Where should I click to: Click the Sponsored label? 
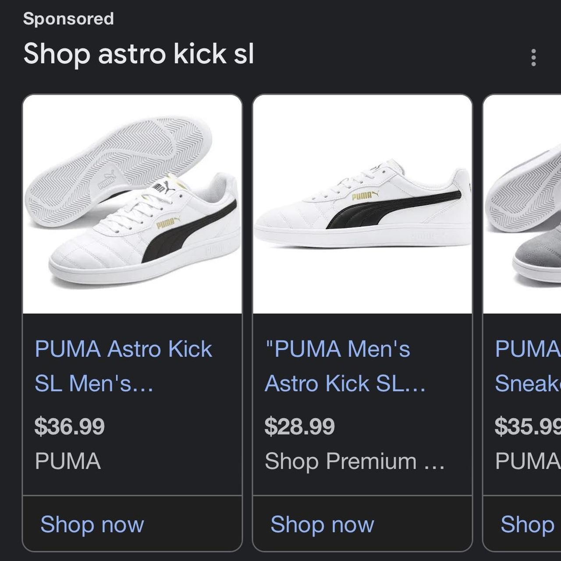69,18
